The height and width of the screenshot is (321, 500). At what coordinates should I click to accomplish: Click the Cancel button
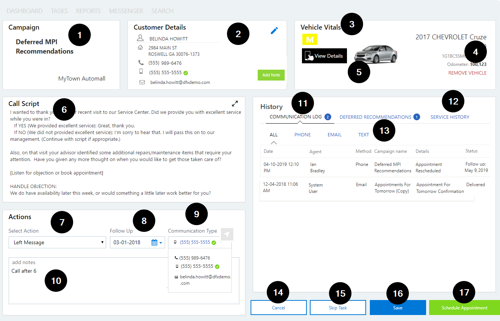(x=279, y=308)
